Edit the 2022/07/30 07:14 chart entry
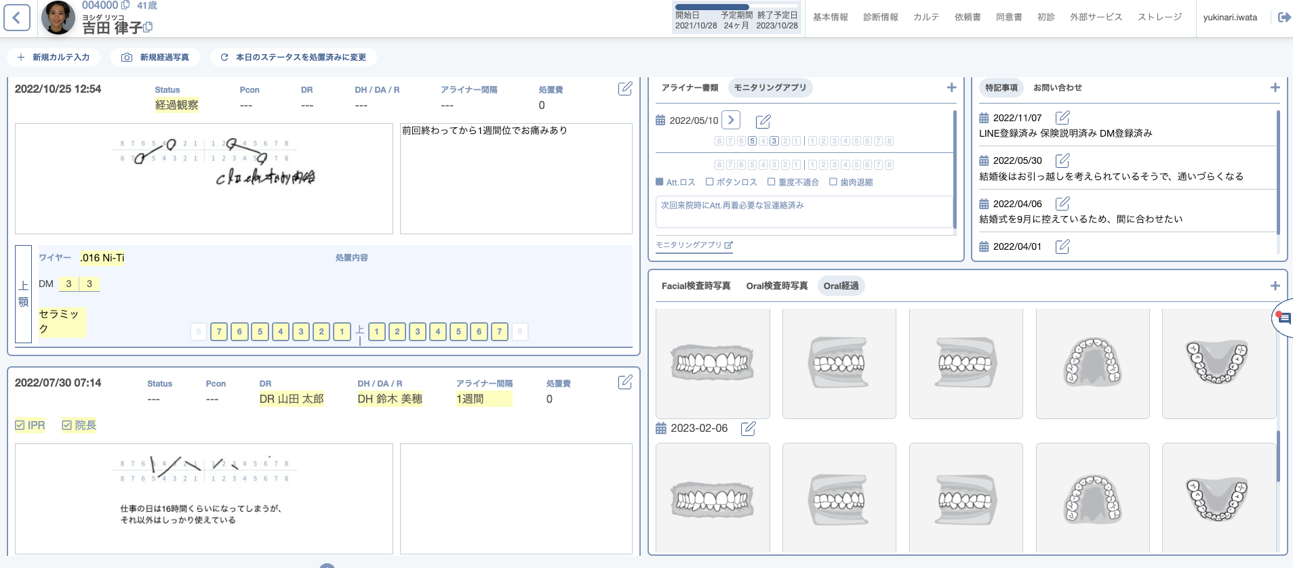 pyautogui.click(x=625, y=383)
